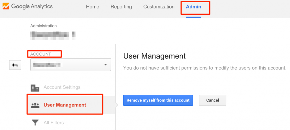Image resolution: width=290 pixels, height=130 pixels.
Task: Open User Management section
Action: point(65,105)
